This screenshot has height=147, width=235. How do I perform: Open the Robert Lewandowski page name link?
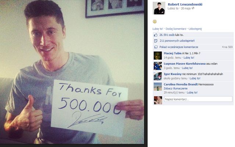click(x=185, y=4)
